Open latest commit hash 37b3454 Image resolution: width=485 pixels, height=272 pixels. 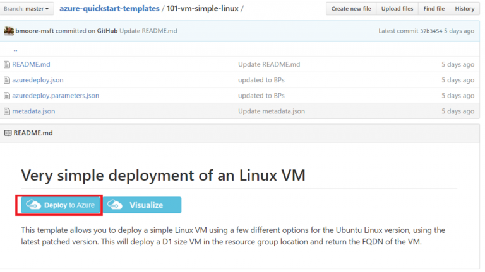pyautogui.click(x=433, y=31)
